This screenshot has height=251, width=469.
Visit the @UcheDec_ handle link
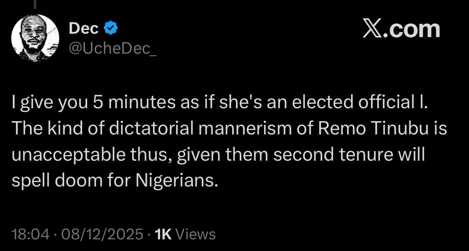(x=112, y=49)
